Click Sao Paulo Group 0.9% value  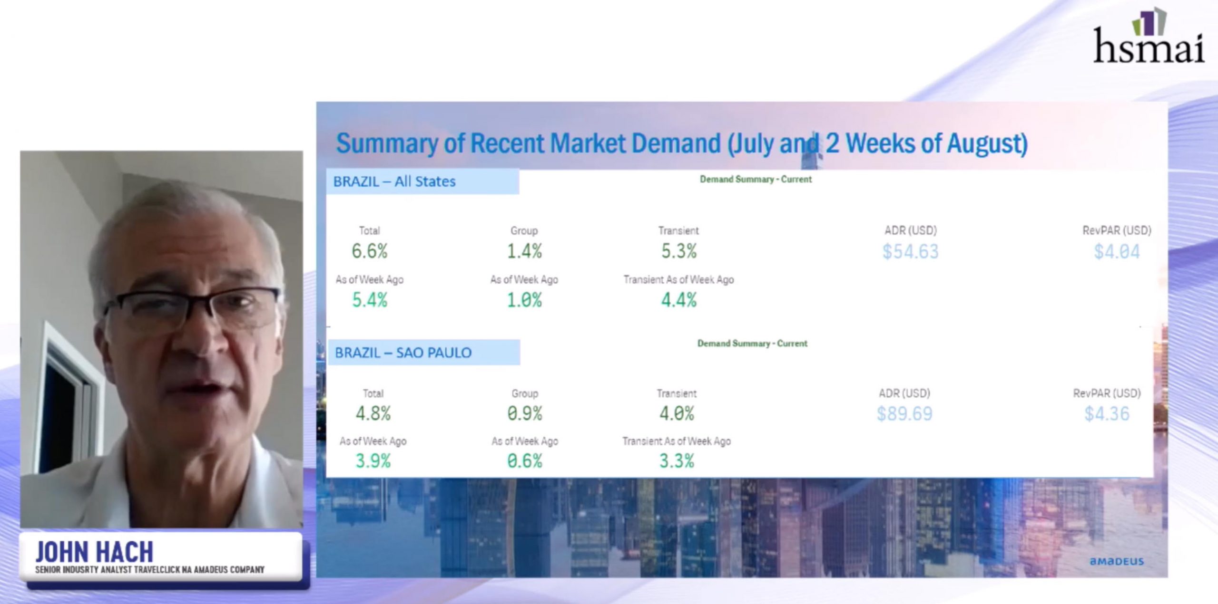pos(524,413)
